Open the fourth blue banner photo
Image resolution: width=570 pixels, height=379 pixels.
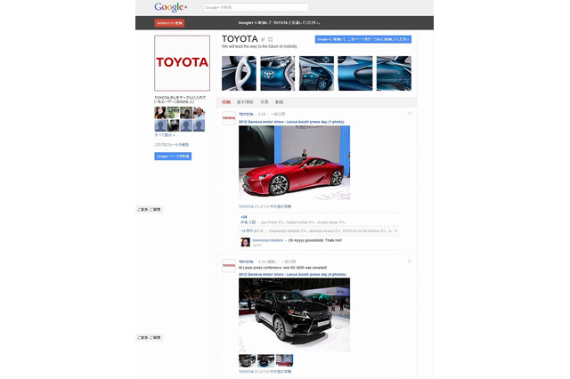(355, 73)
